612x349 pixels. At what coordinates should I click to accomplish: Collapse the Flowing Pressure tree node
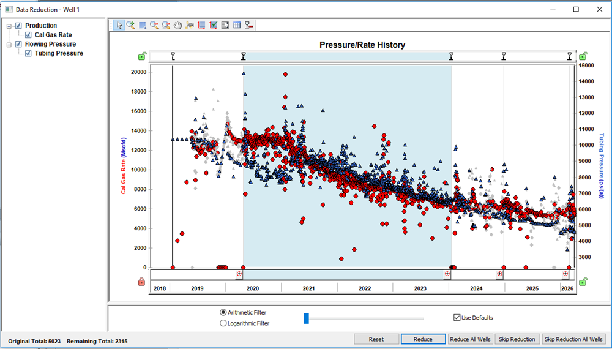tap(9, 45)
